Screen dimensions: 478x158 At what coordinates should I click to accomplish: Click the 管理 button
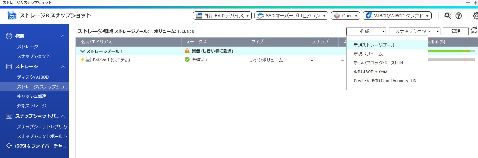click(x=456, y=32)
